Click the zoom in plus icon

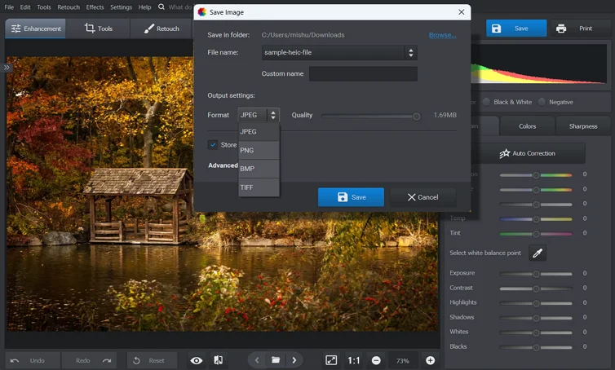[431, 360]
